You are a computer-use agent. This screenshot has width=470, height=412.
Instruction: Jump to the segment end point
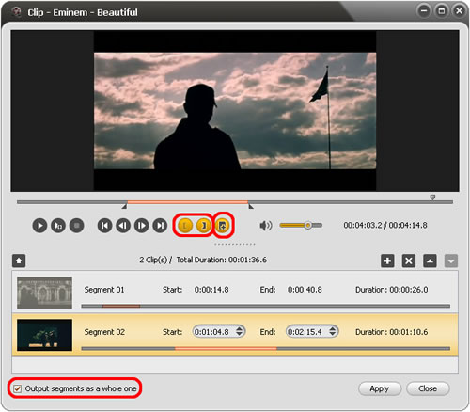pyautogui.click(x=160, y=226)
